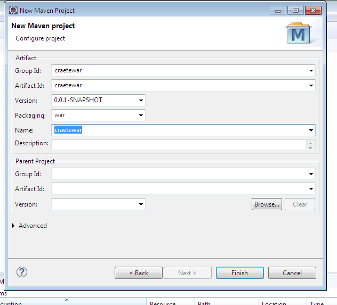Click inside the Description text field
Image resolution: width=337 pixels, height=305 pixels.
click(x=179, y=144)
